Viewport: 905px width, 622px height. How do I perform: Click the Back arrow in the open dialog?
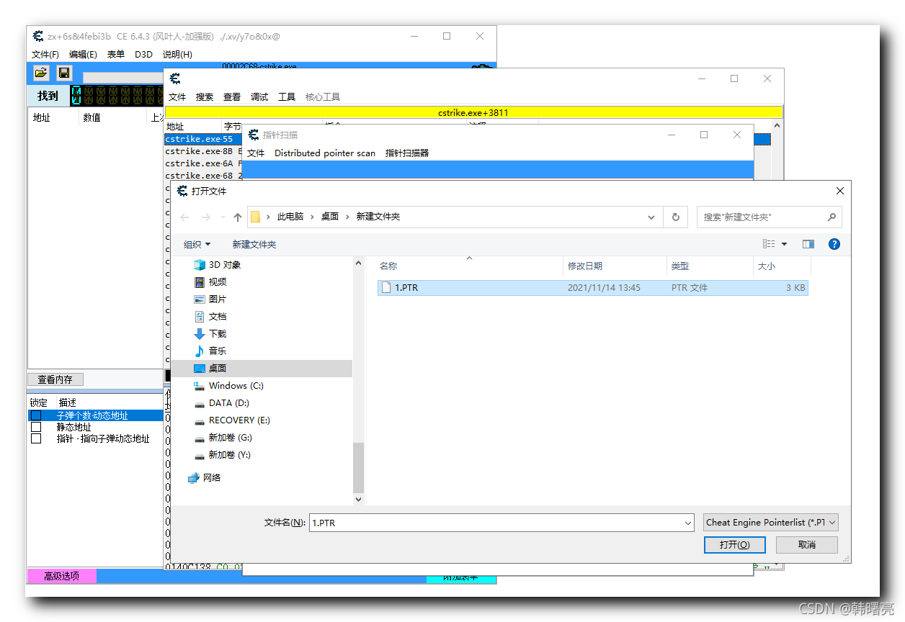[x=185, y=217]
